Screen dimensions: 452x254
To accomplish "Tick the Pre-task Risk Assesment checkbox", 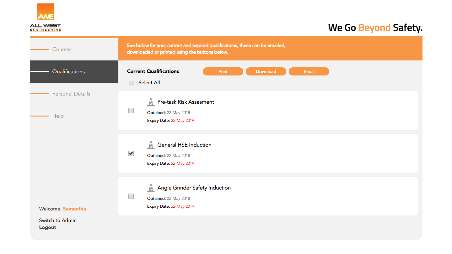I will click(131, 111).
